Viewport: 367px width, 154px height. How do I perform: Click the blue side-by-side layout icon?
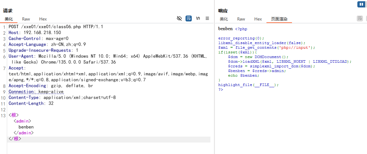[x=361, y=4]
